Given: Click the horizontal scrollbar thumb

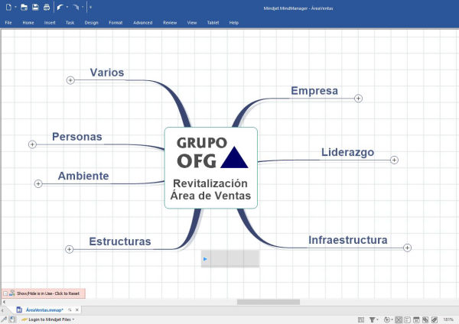Looking at the screenshot, I should coord(269,302).
